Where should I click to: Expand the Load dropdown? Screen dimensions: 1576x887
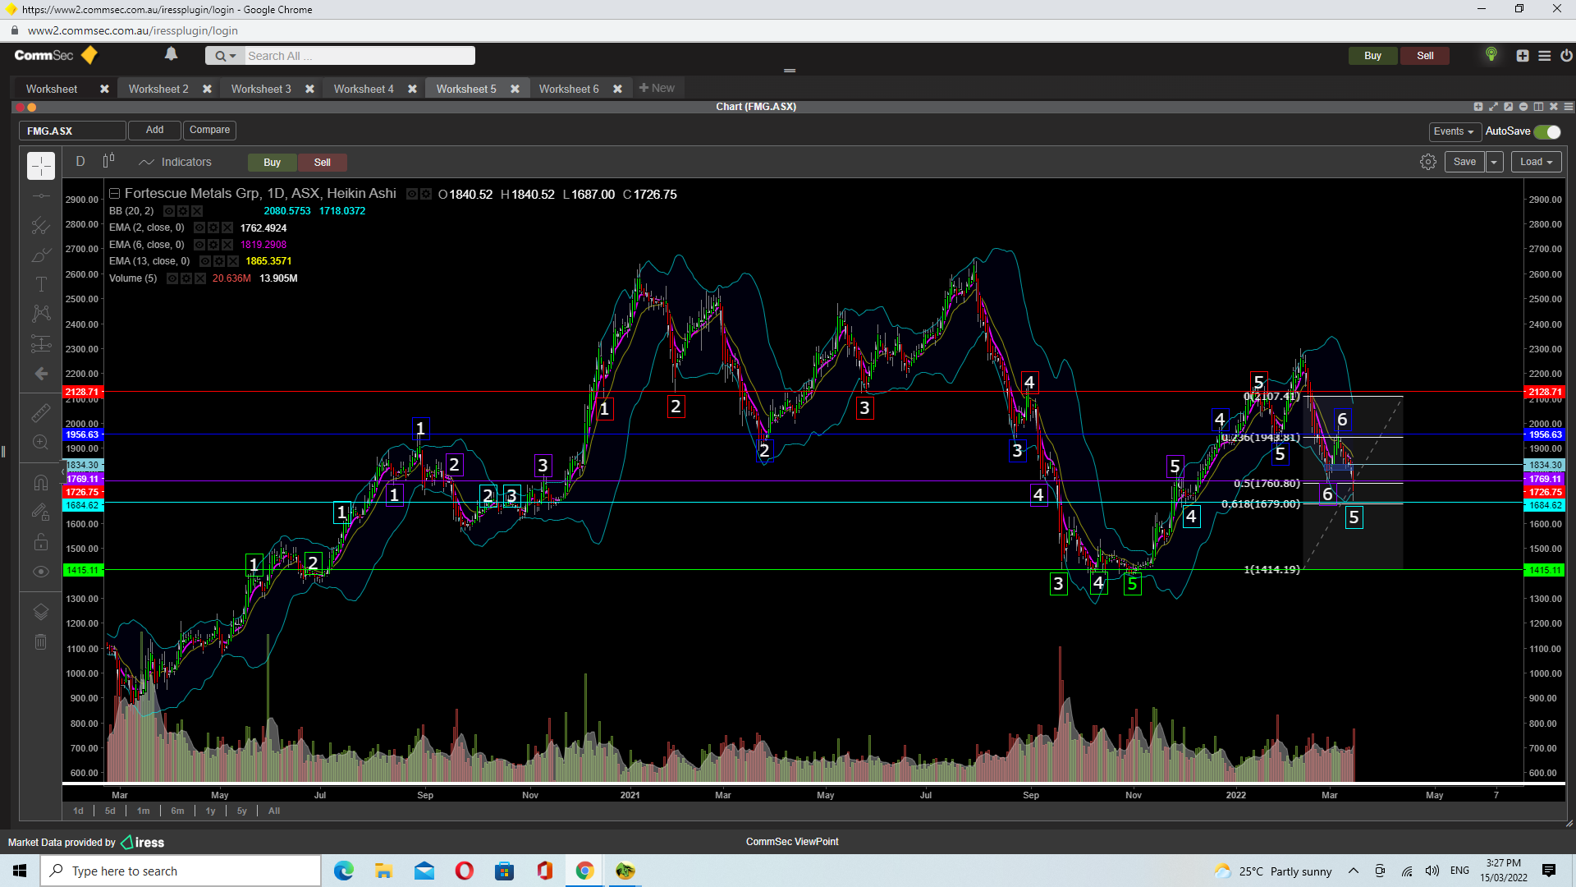point(1536,162)
